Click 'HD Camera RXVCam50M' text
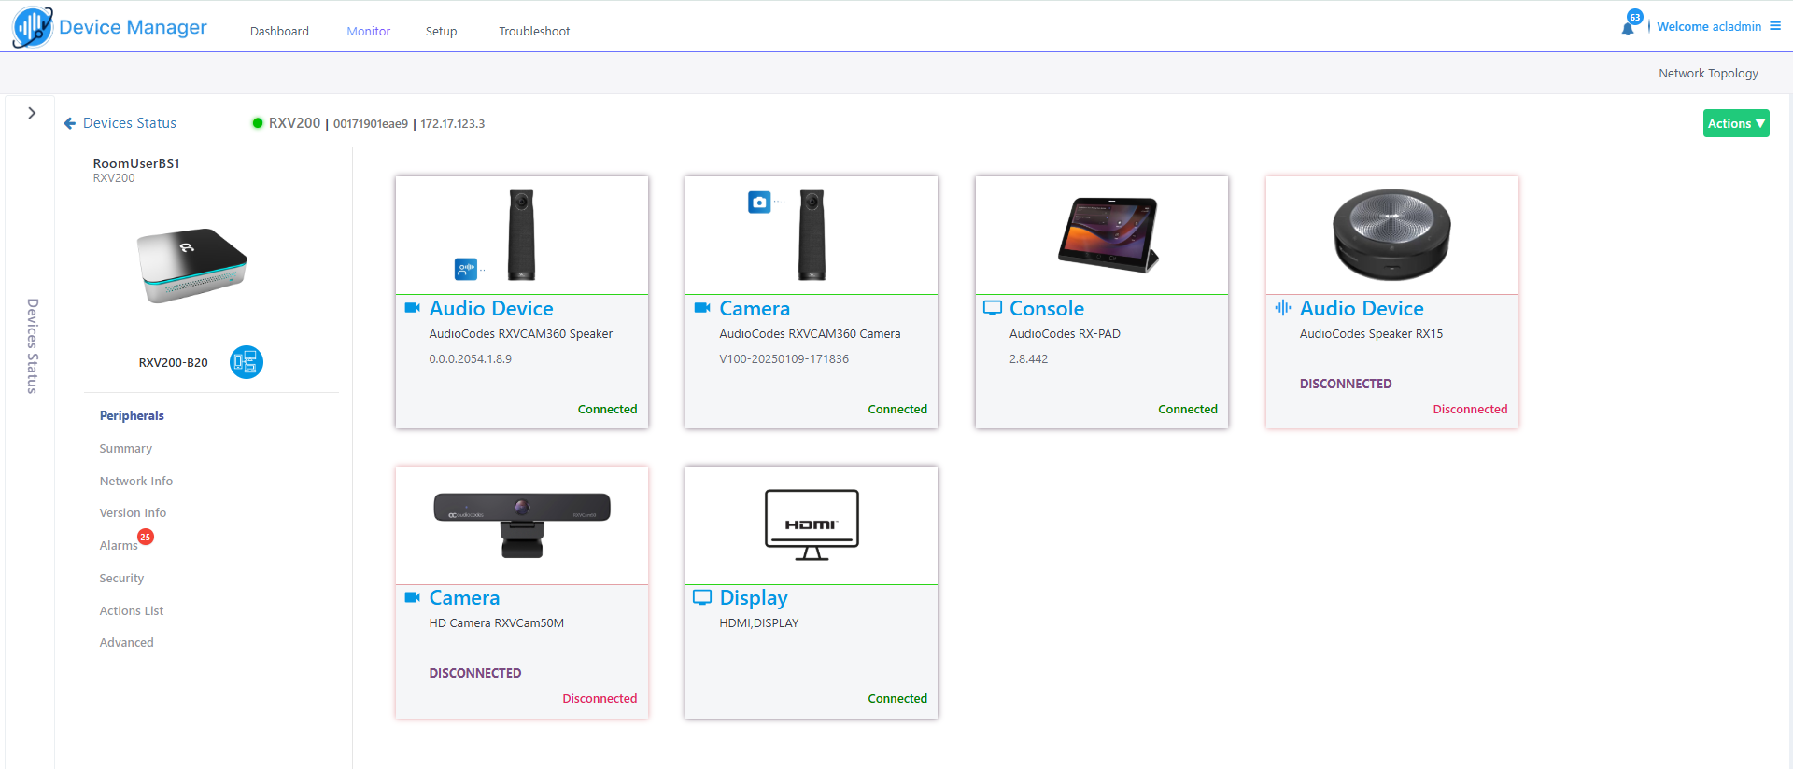This screenshot has height=769, width=1793. 497,622
